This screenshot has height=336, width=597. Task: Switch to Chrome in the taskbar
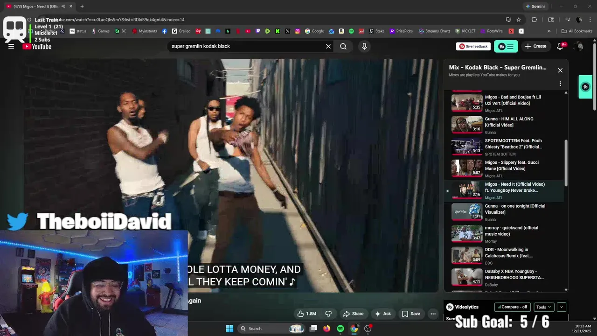(x=354, y=329)
